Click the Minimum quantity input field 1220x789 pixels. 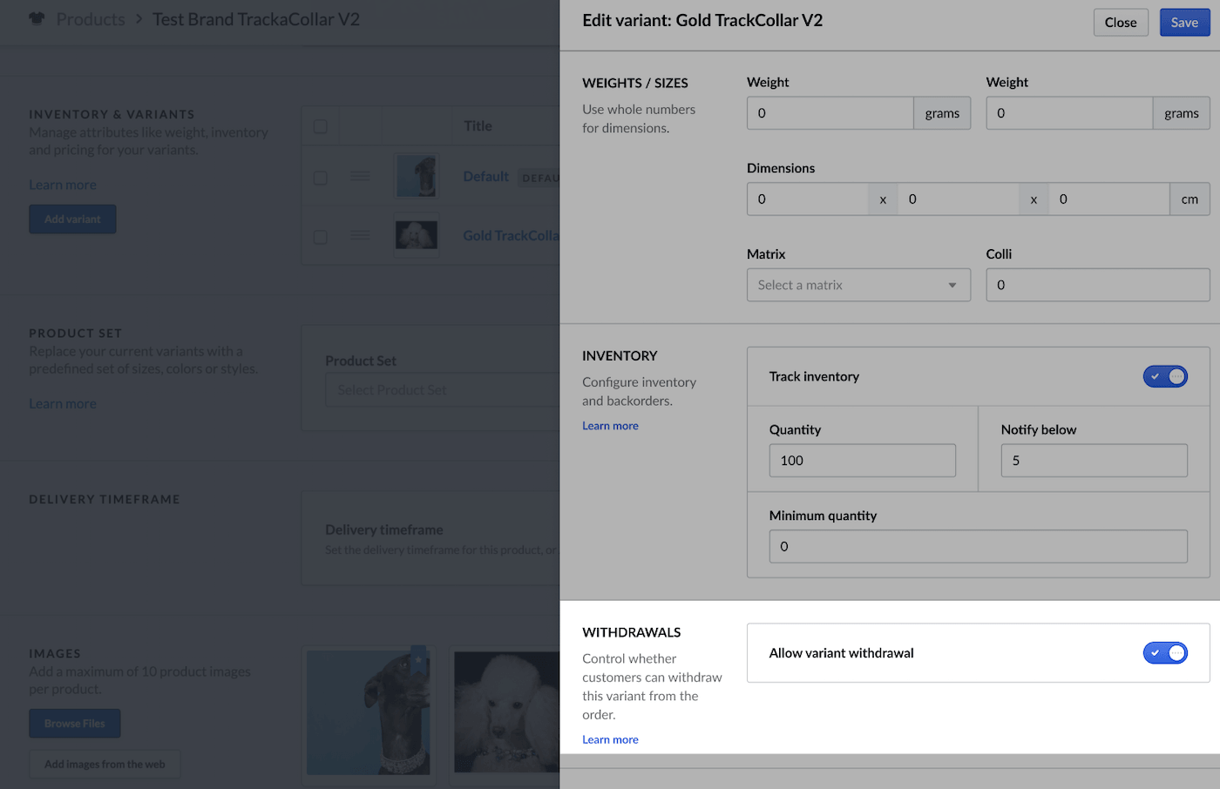pyautogui.click(x=979, y=547)
